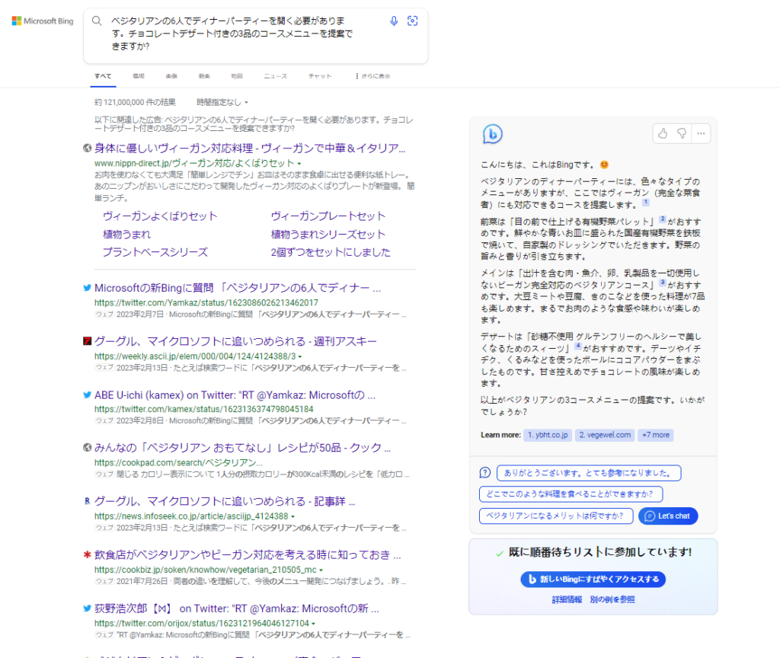Screen dimensions: 780x658
Task: Open the three-dot more options in answer panel
Action: click(x=701, y=133)
